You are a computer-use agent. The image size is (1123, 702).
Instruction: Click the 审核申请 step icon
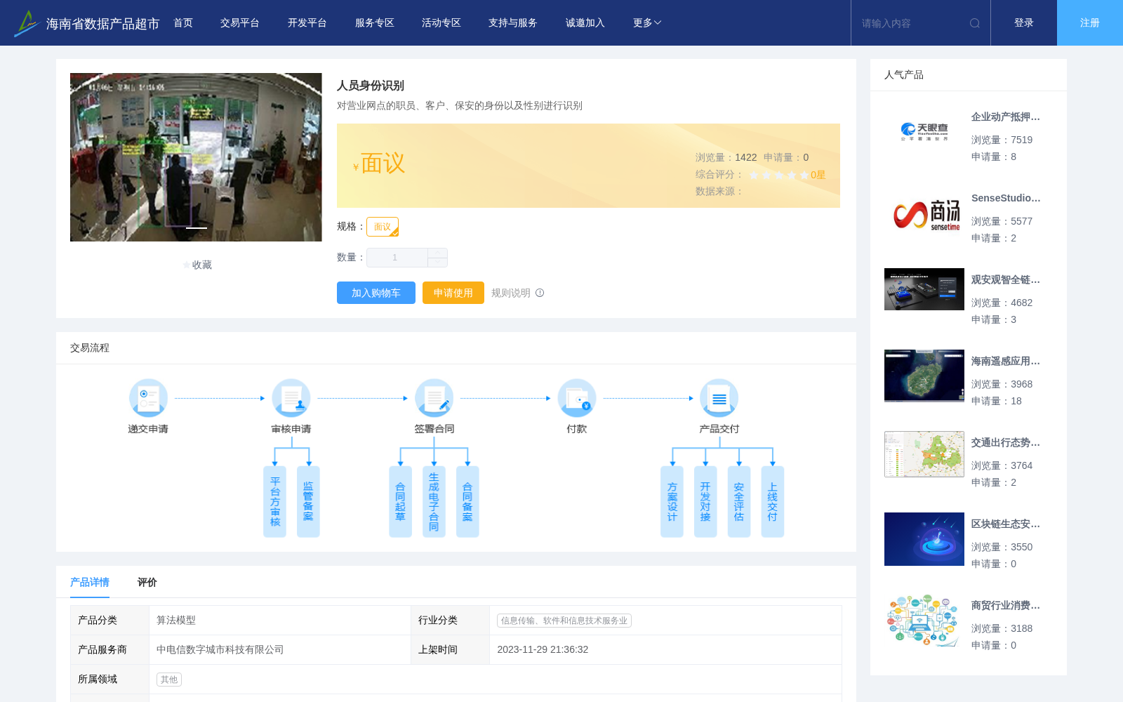tap(291, 398)
